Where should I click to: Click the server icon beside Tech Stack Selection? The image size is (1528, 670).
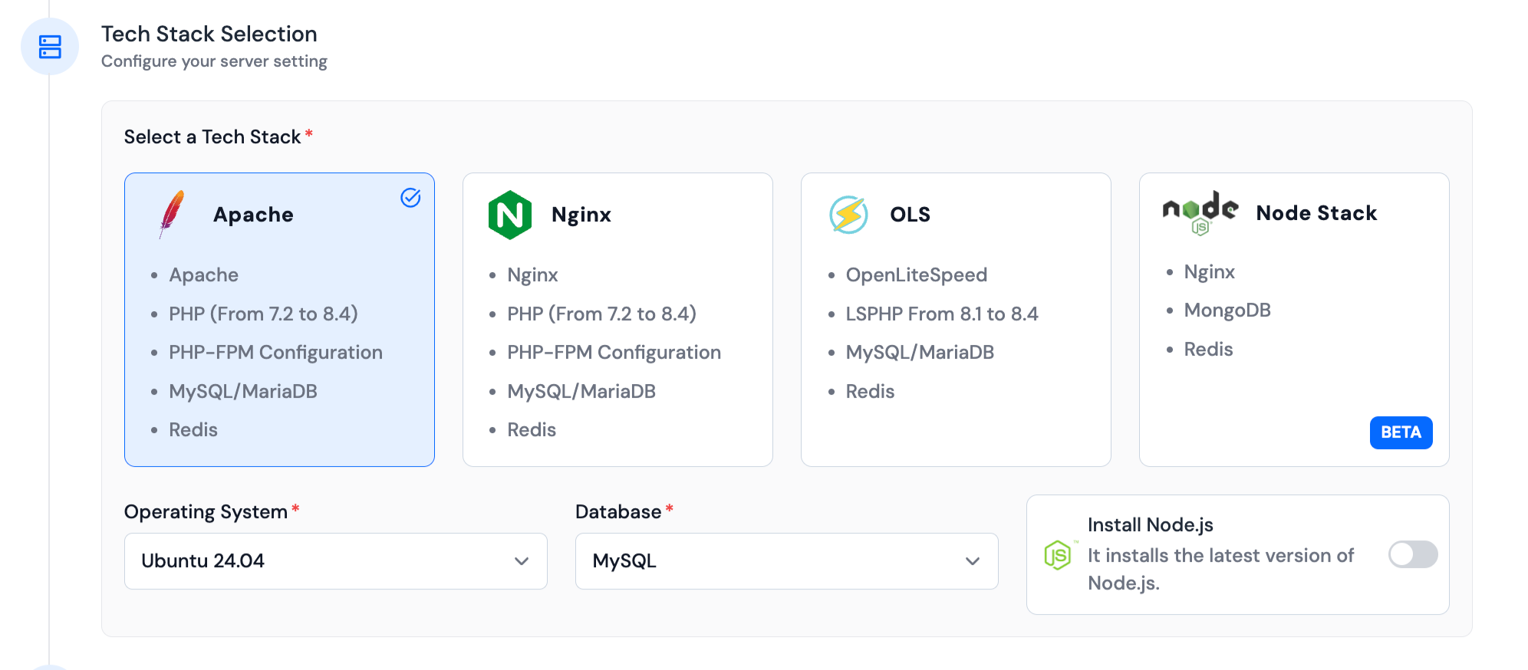(50, 47)
